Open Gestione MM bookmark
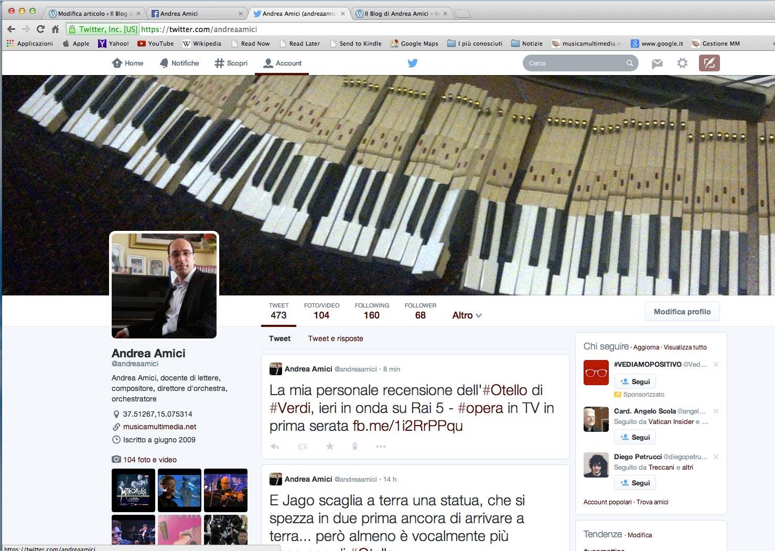This screenshot has width=775, height=551. pyautogui.click(x=716, y=44)
